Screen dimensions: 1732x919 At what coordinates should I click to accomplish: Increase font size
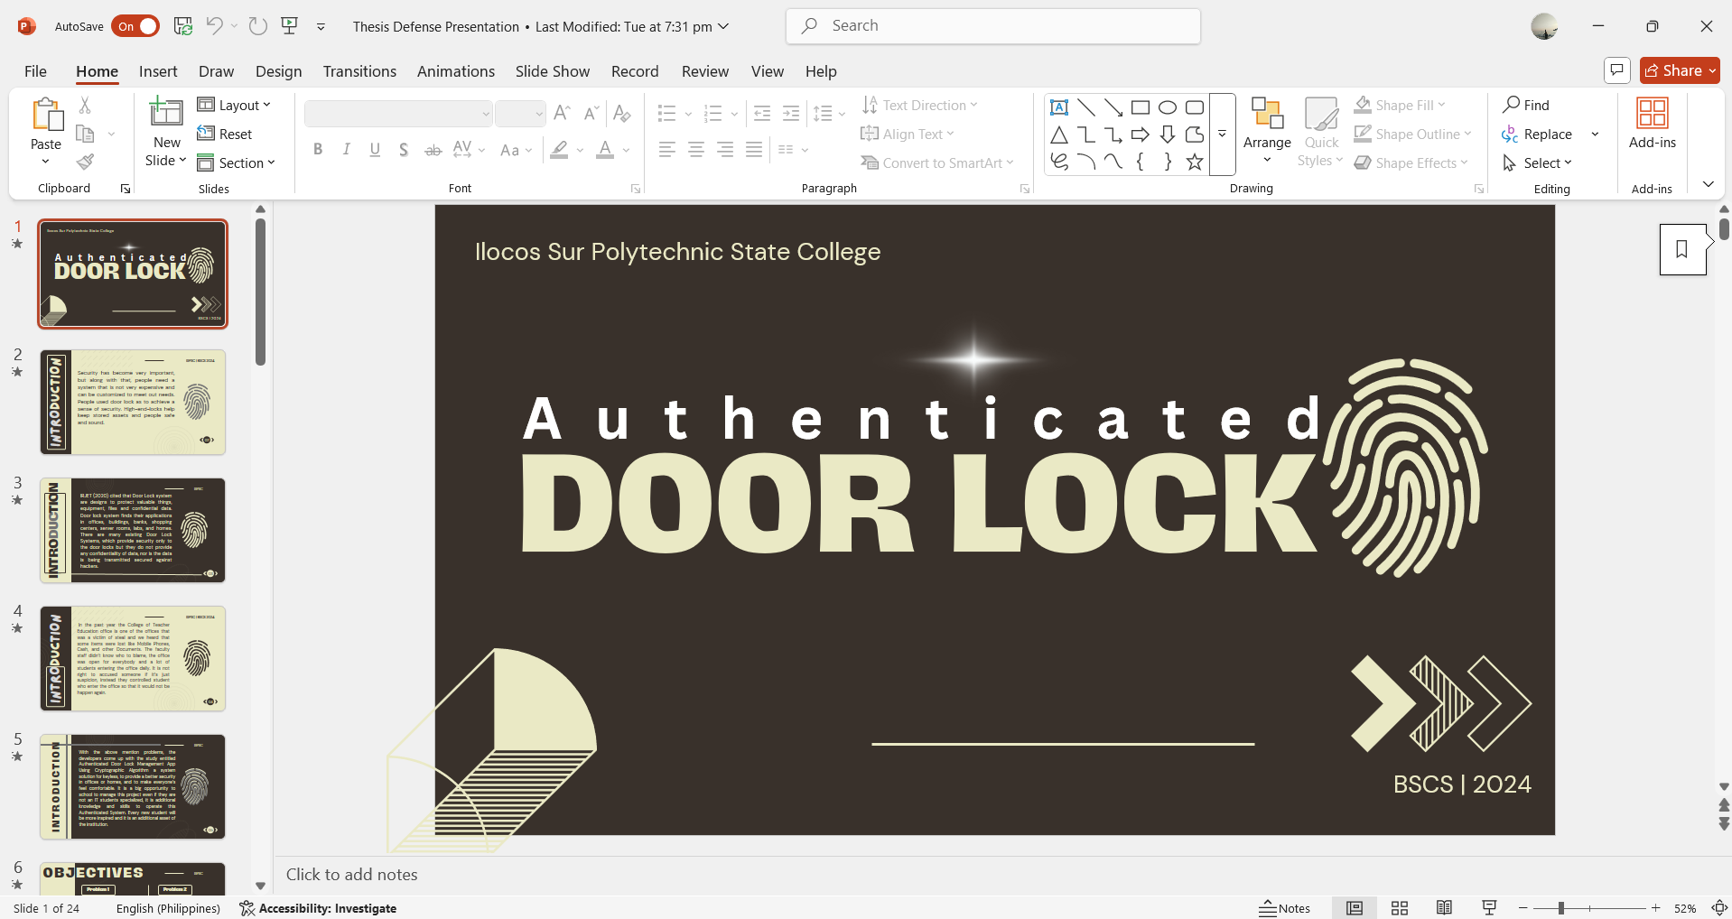click(562, 113)
